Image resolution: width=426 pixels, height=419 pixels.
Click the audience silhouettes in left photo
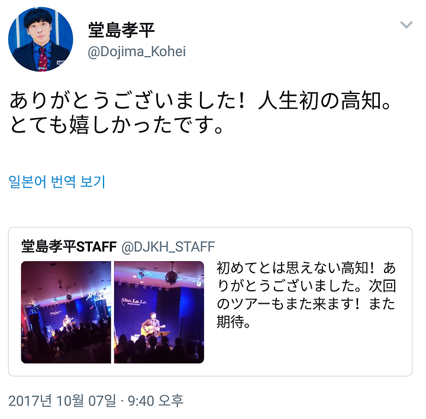[66, 343]
